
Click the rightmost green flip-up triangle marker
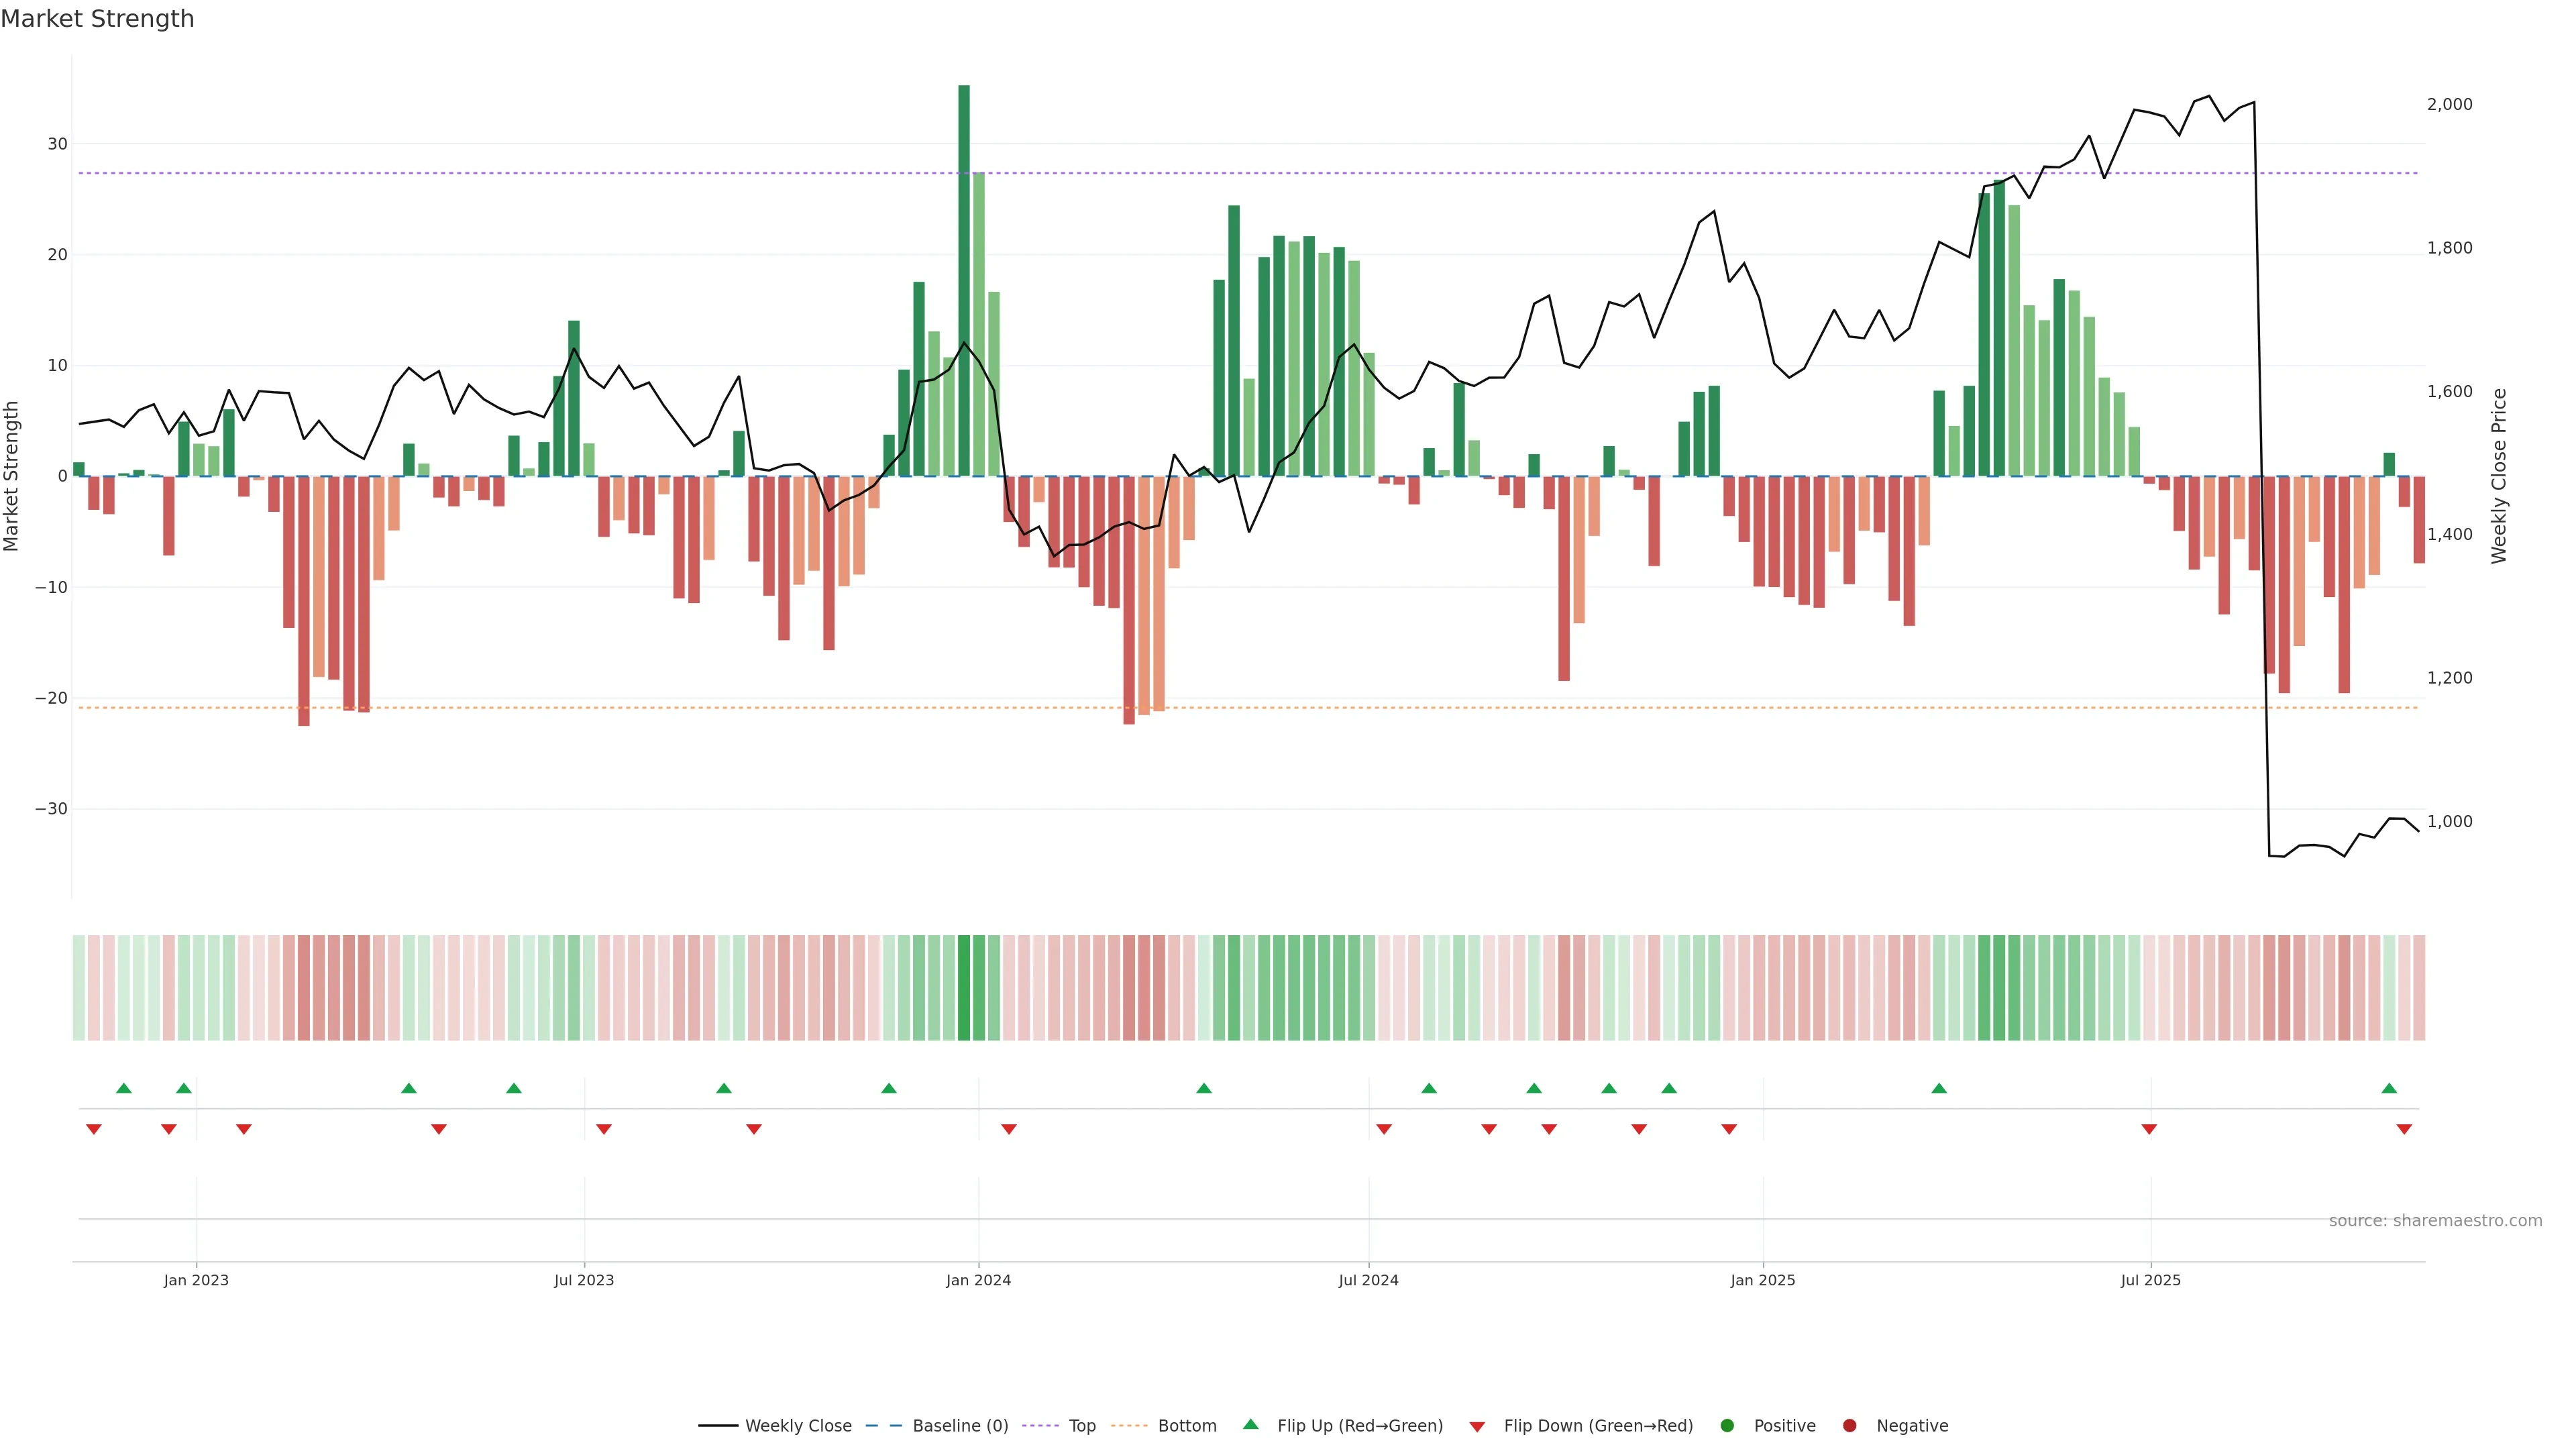click(2389, 1088)
